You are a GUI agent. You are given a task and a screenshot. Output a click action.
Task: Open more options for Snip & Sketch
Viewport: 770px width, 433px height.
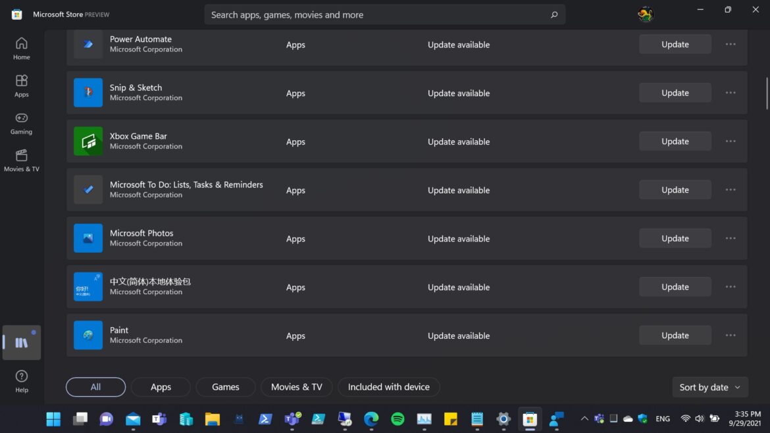pyautogui.click(x=731, y=93)
